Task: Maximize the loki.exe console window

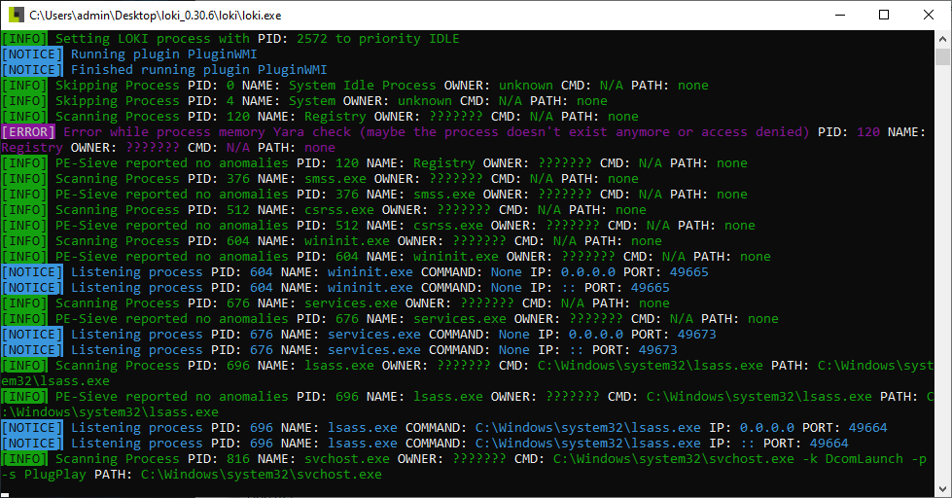Action: (x=884, y=15)
